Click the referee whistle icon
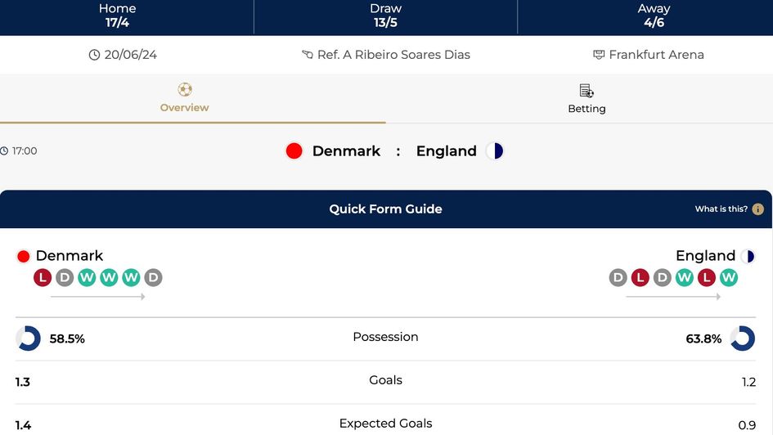The height and width of the screenshot is (435, 773). pyautogui.click(x=308, y=56)
